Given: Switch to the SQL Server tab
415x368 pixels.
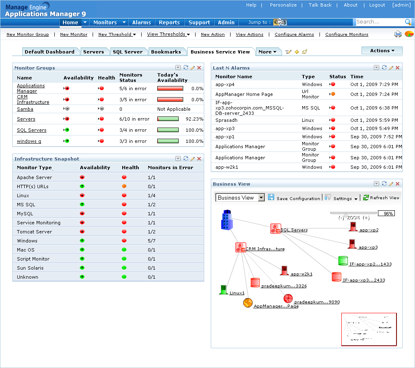Looking at the screenshot, I should 127,52.
